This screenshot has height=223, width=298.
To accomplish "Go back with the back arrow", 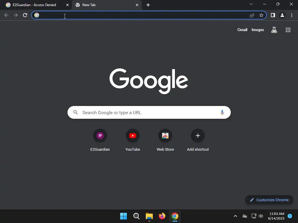I will tap(6, 15).
